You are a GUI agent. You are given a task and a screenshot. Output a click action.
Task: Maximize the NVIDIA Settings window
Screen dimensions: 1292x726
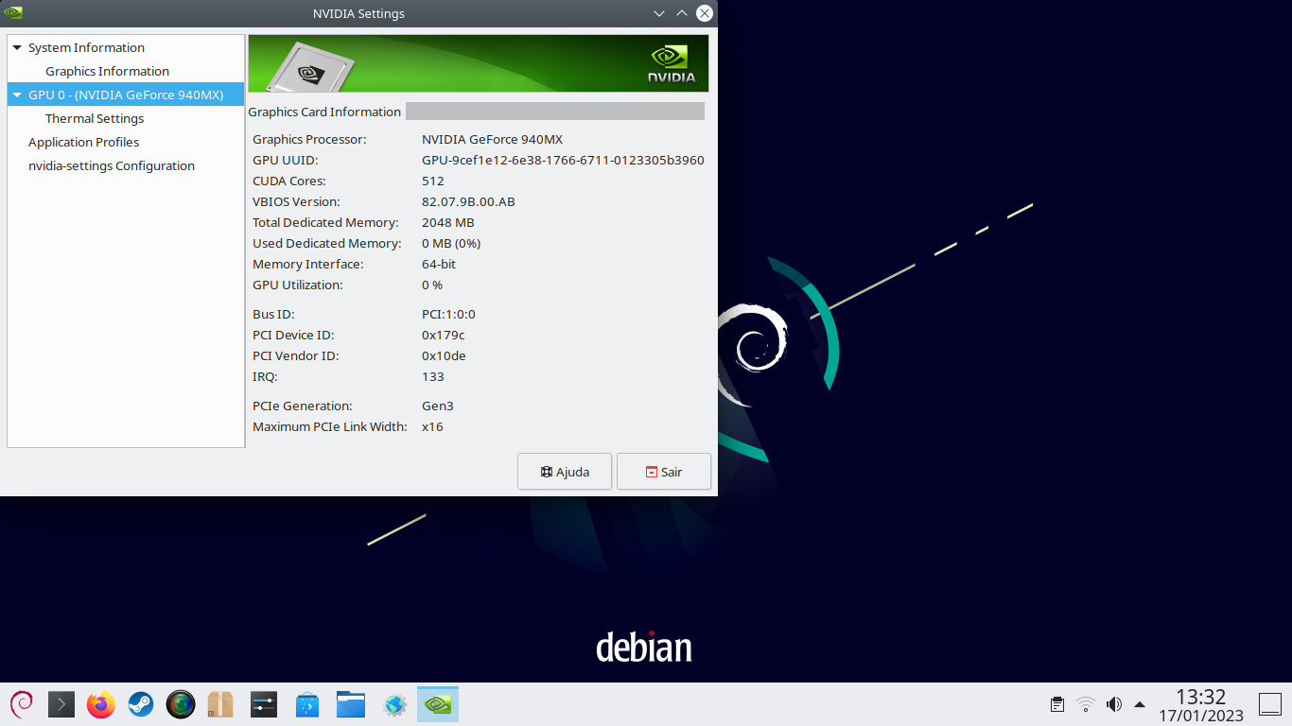point(682,13)
